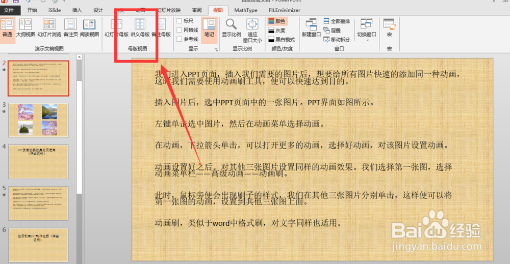Select slide 5 thumbnail
Image resolution: width=510 pixels, height=264 pixels.
38,203
